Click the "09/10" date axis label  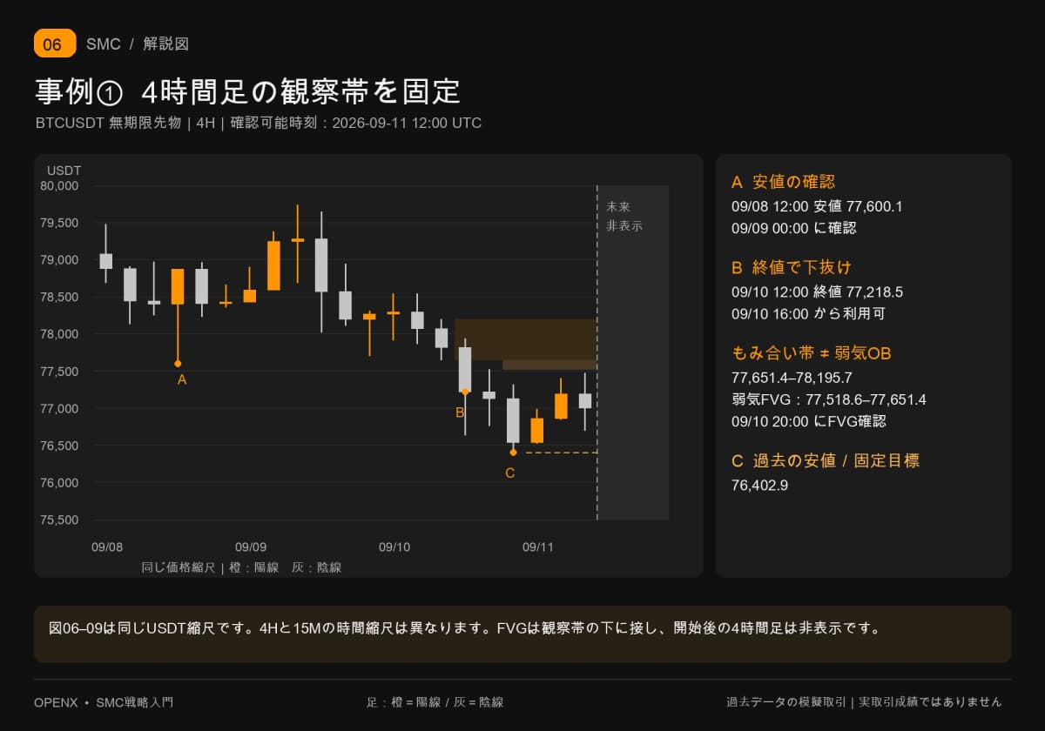394,547
